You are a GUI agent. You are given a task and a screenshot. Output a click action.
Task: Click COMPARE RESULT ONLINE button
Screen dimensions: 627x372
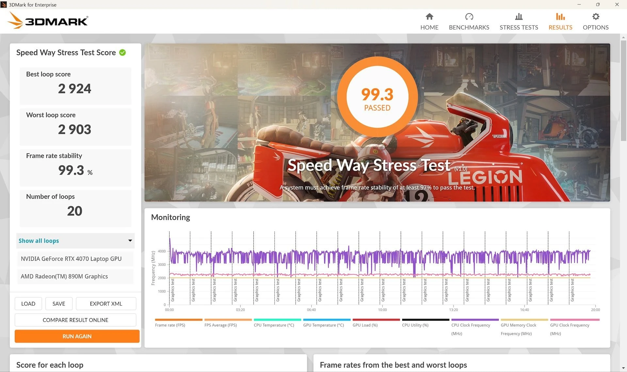pyautogui.click(x=75, y=320)
